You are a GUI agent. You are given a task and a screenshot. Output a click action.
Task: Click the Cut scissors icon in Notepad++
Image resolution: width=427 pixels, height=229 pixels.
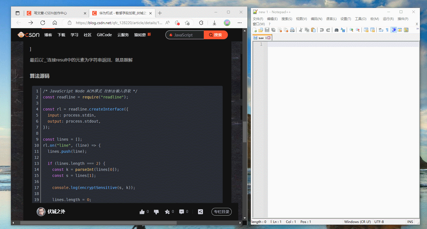point(301,30)
